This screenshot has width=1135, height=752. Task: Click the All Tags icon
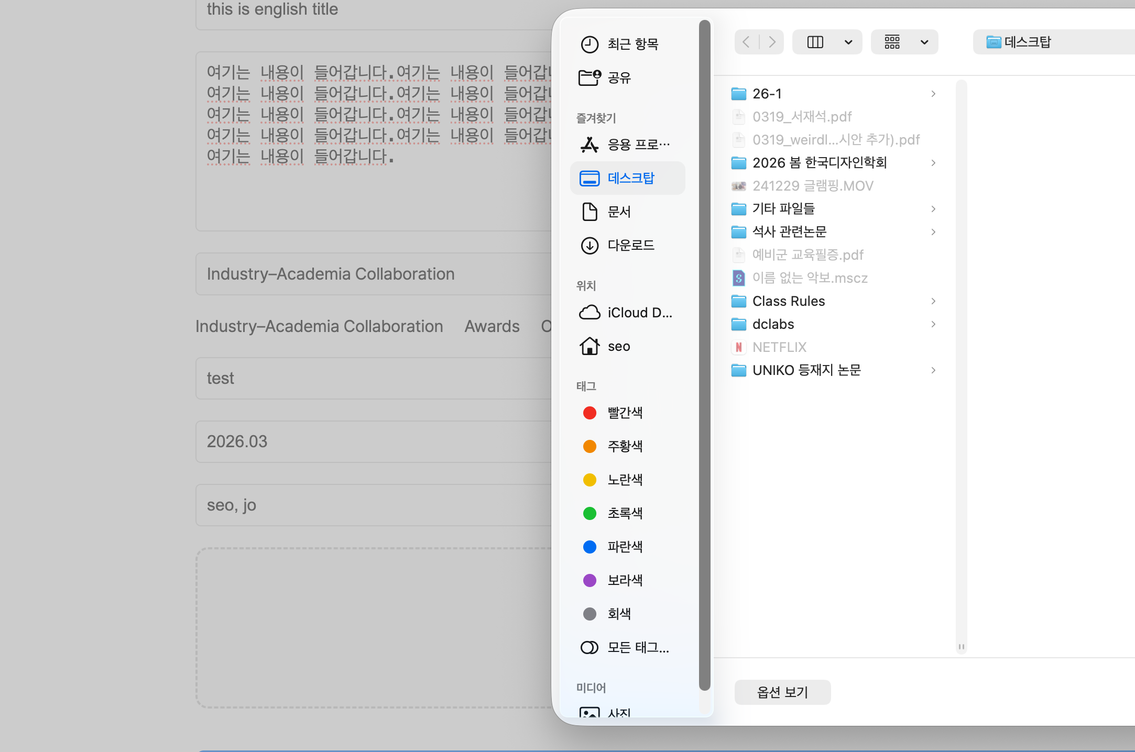[590, 648]
